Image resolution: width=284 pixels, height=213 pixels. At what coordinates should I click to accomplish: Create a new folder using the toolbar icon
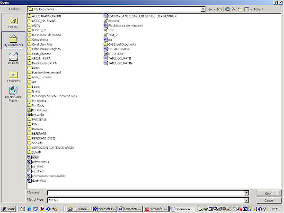pyautogui.click(x=240, y=9)
